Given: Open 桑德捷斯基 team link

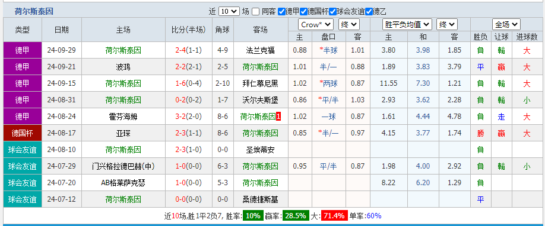Looking at the screenshot, I should 261,199.
